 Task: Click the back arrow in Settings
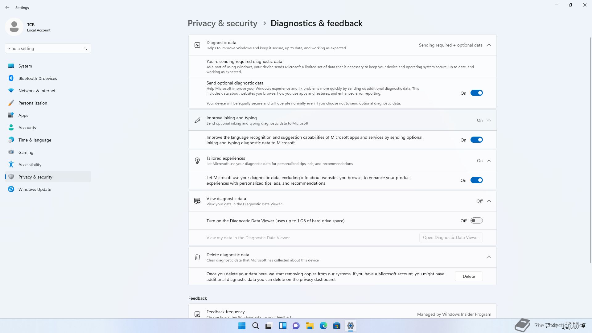click(7, 7)
